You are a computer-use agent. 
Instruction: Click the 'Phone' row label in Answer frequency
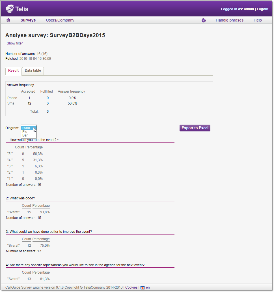coord(12,98)
